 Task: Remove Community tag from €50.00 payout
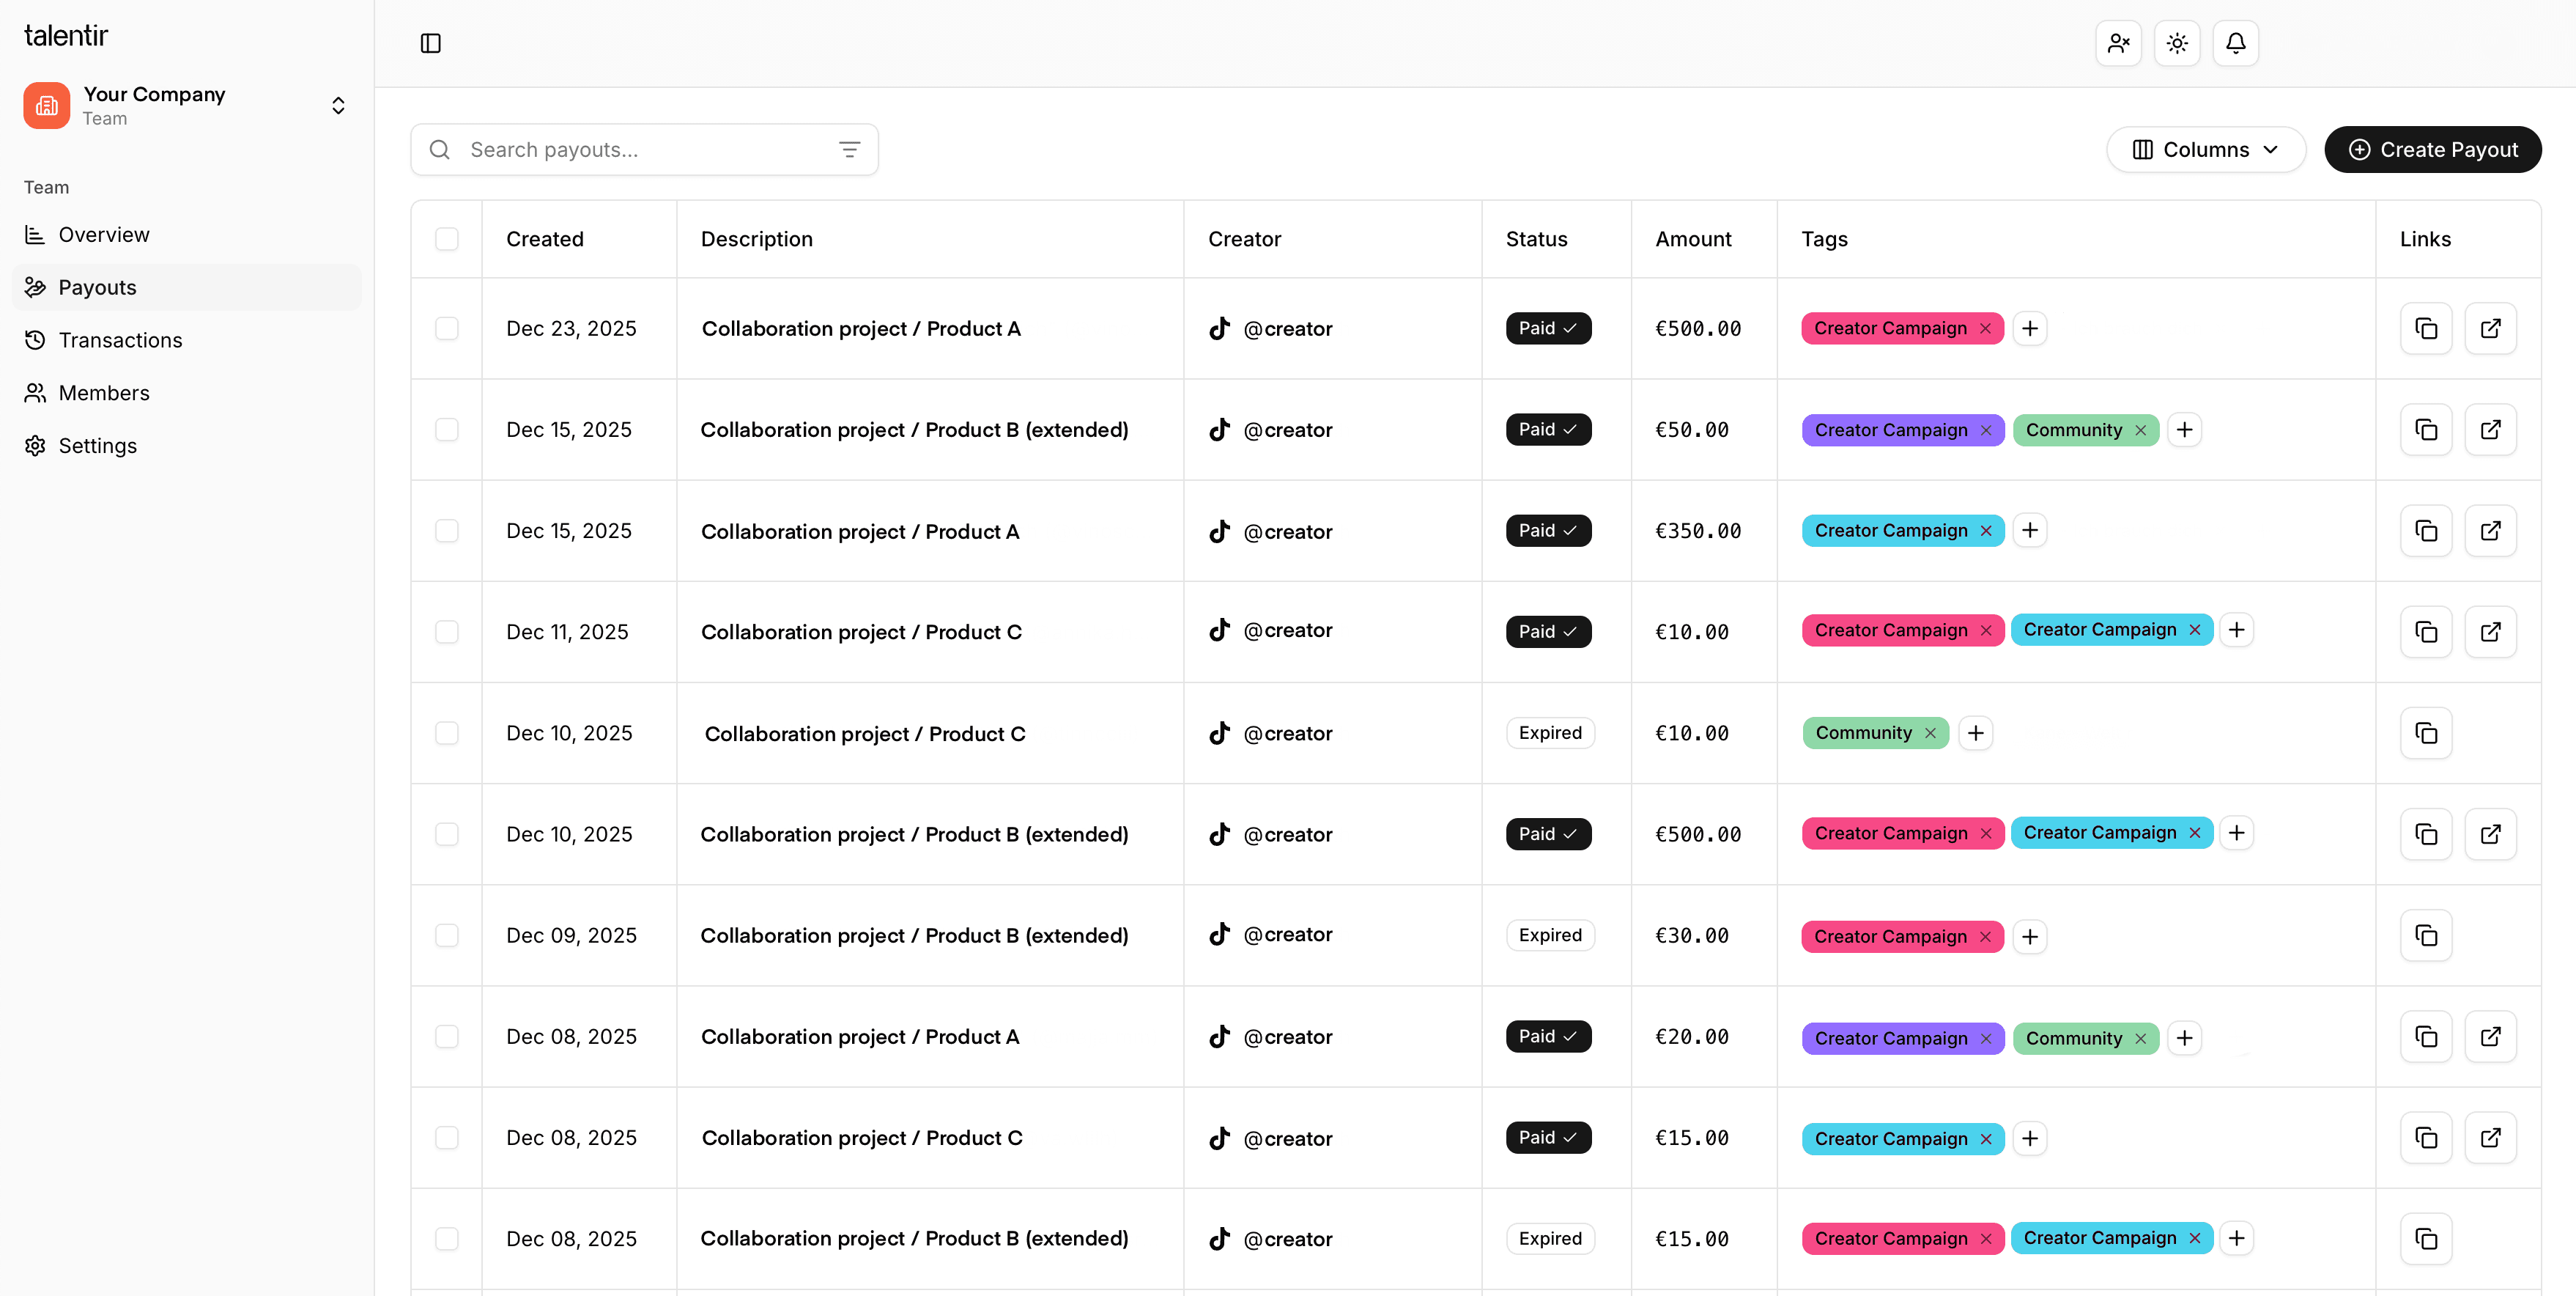pos(2141,430)
